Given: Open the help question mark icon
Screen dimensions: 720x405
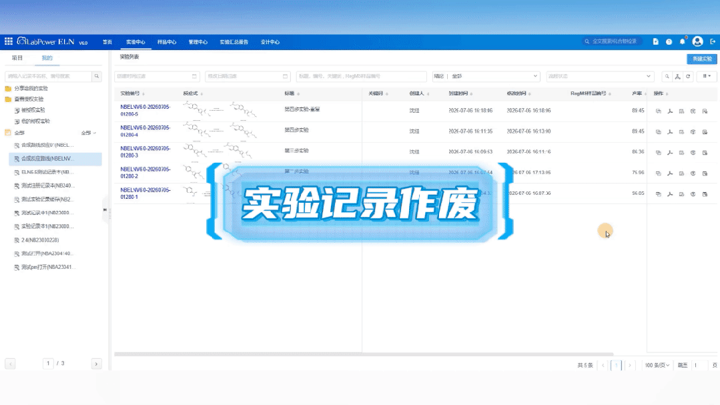Looking at the screenshot, I should tap(669, 42).
